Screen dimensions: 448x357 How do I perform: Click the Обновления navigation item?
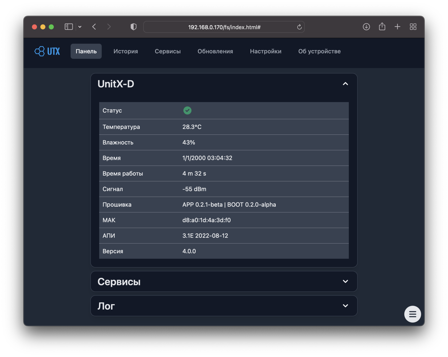click(215, 51)
